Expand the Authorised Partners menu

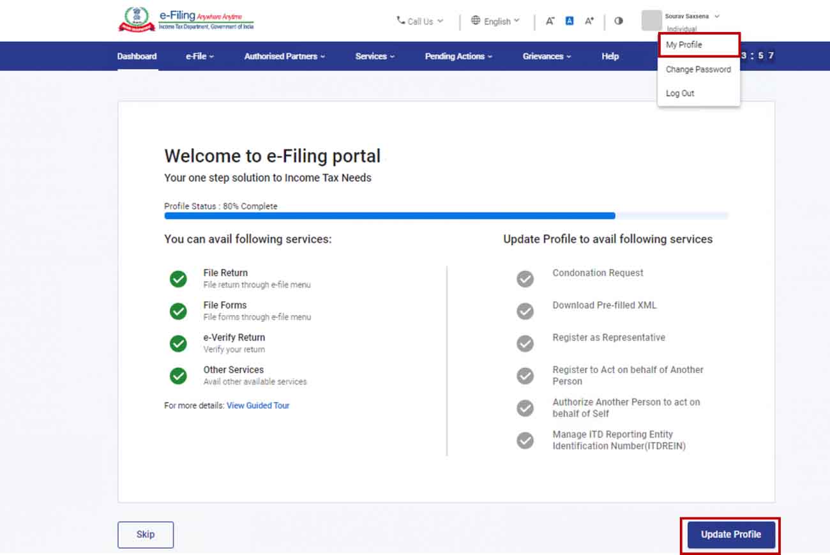pyautogui.click(x=284, y=56)
